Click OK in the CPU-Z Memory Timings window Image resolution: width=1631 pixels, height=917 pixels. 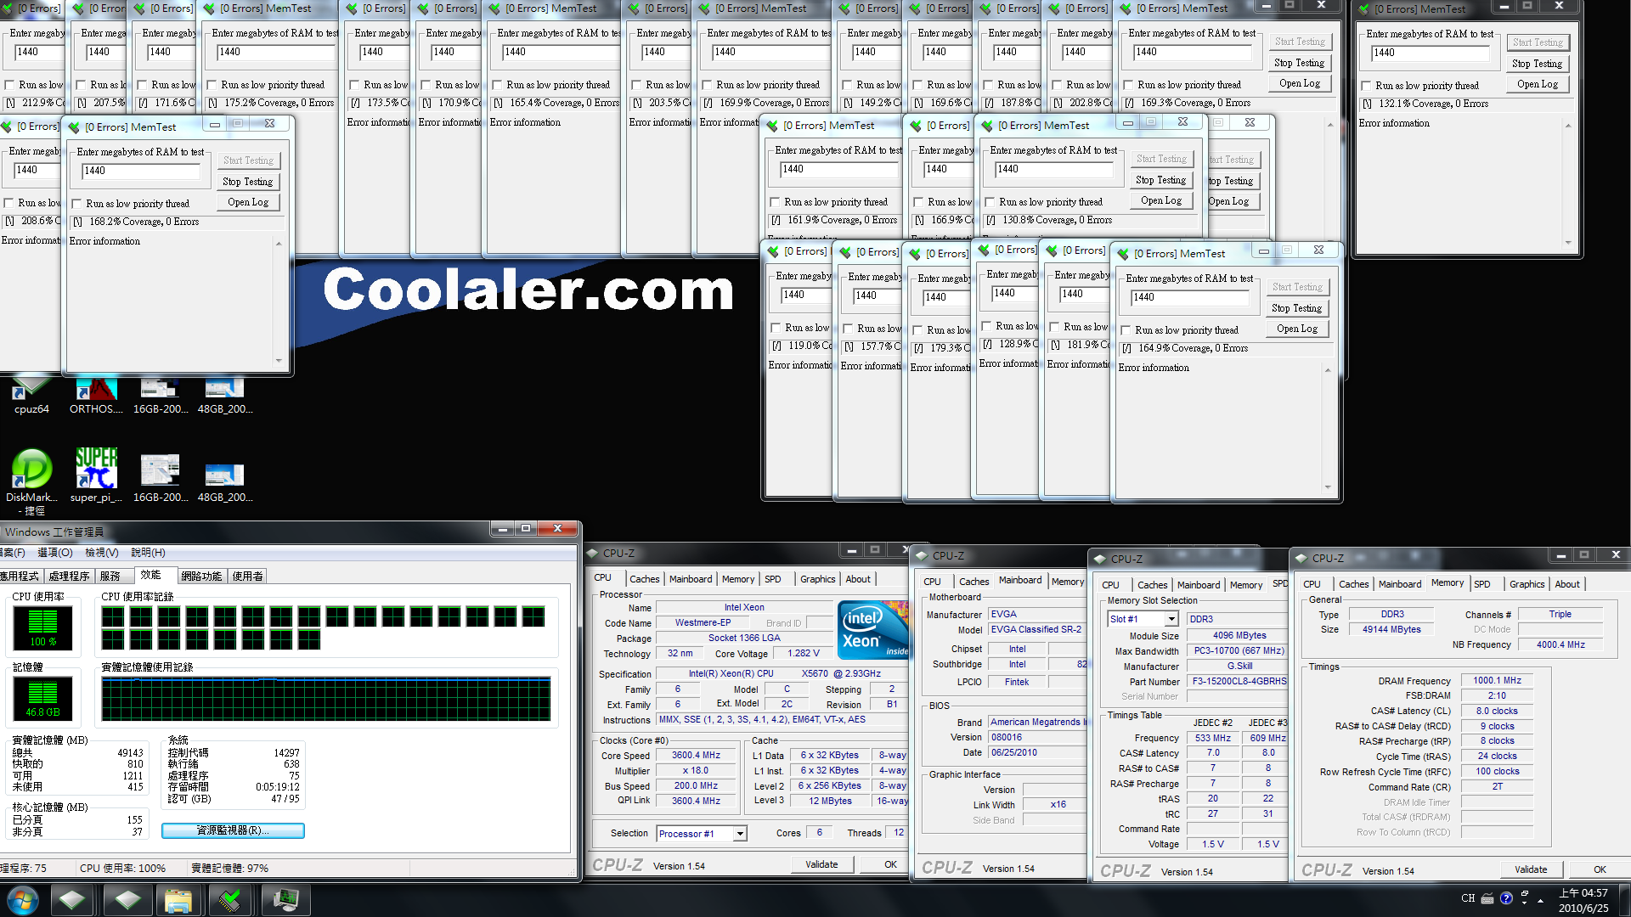(x=1600, y=869)
